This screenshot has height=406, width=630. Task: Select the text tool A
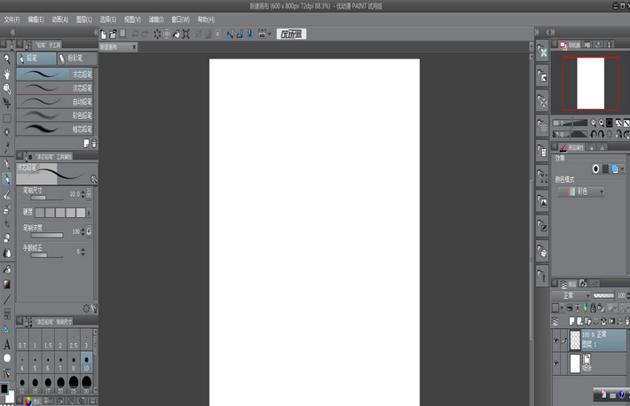[7, 344]
